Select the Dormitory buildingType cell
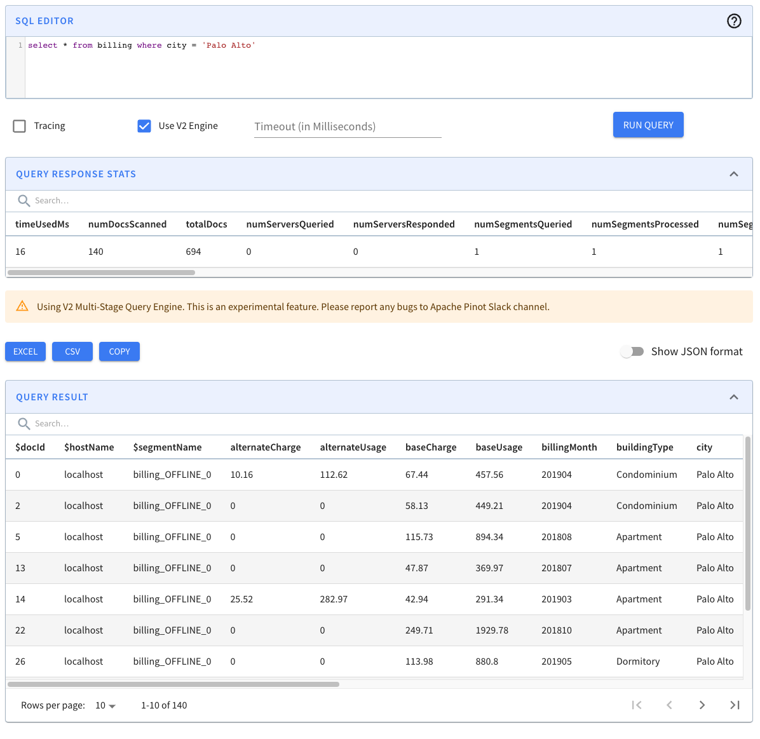Viewport: 760px width, 739px height. 638,661
